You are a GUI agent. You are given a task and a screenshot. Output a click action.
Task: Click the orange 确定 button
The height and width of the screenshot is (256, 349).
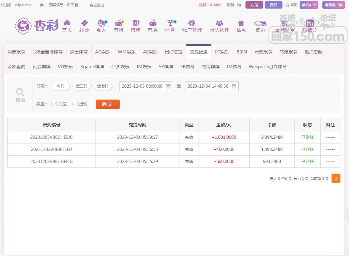(108, 104)
